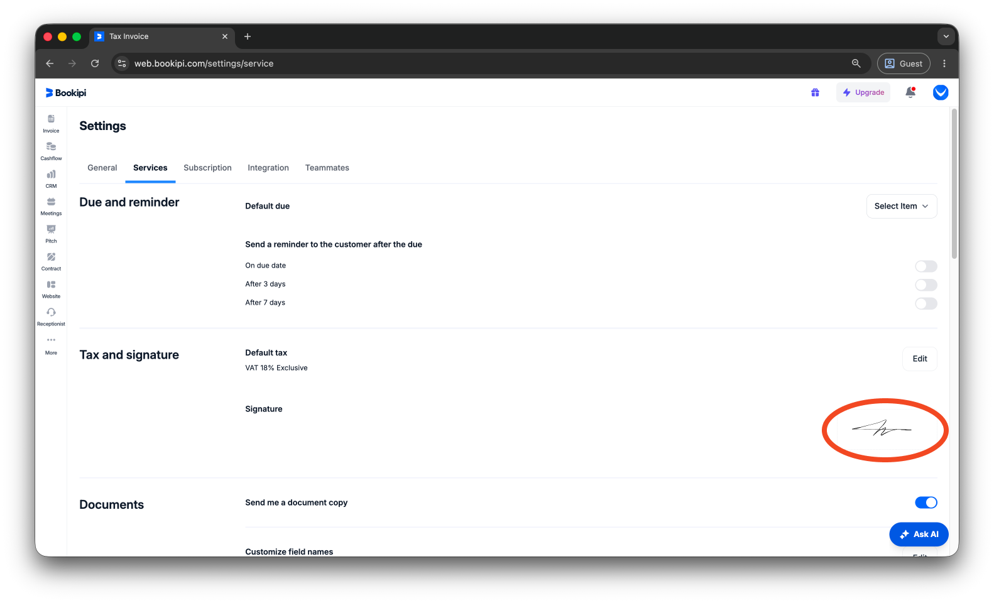Viewport: 994px width, 603px height.
Task: Open the Default due Select Item dropdown
Action: [902, 206]
